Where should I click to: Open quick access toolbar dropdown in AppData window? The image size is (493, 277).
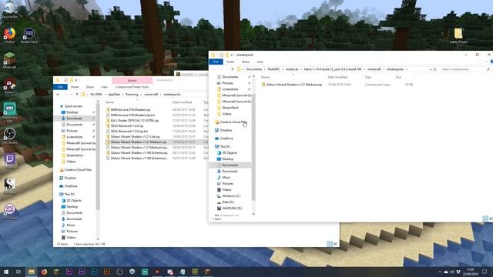coord(76,80)
